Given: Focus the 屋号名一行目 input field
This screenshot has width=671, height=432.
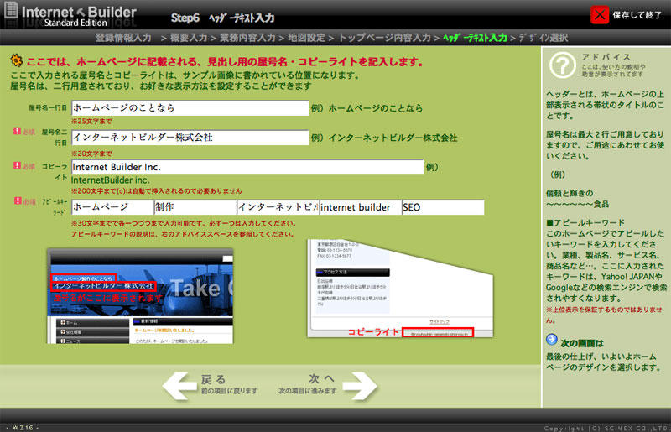Looking at the screenshot, I should coord(190,108).
